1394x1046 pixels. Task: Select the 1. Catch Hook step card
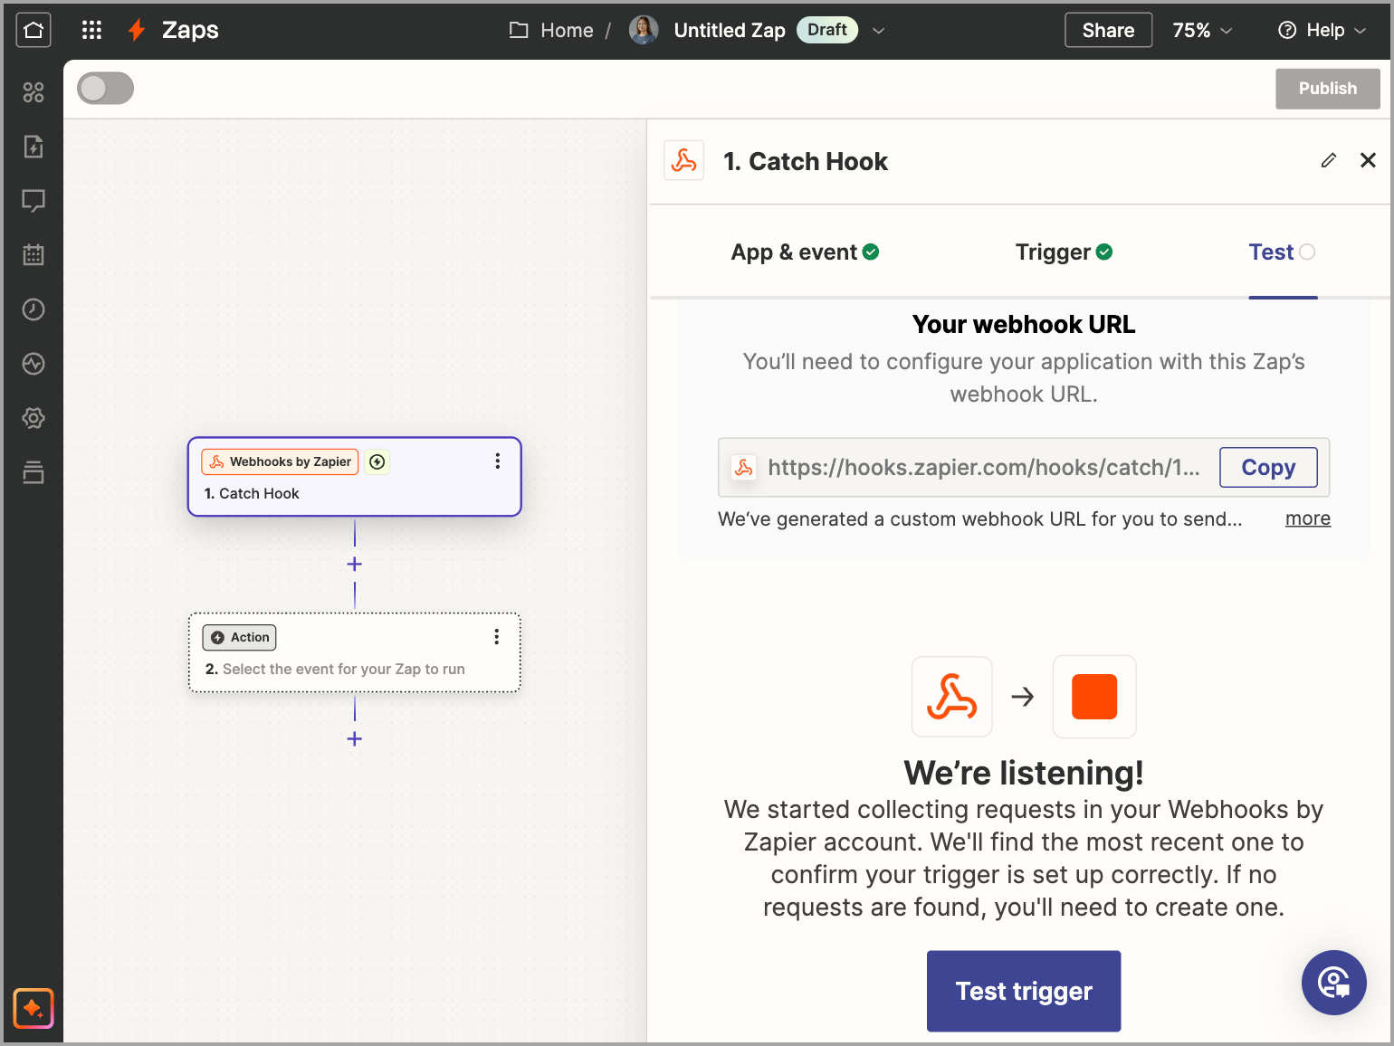point(355,477)
